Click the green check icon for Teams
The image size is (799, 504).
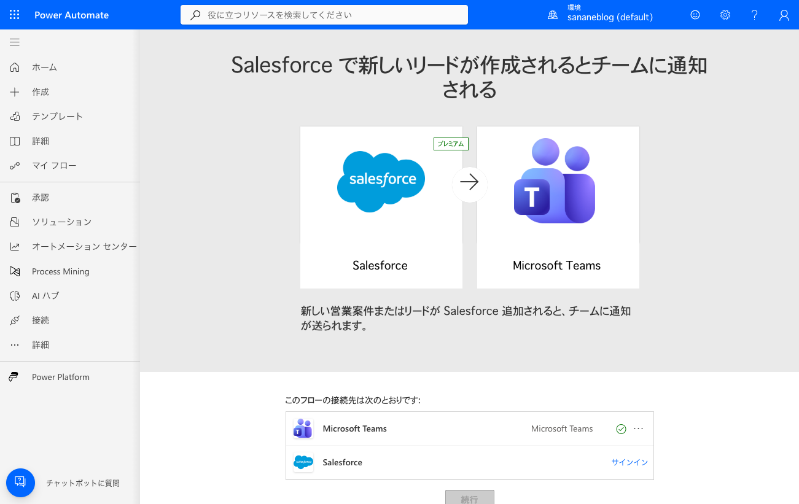(x=621, y=429)
